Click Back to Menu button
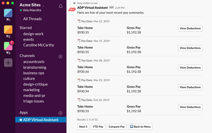Viewport: 212px width, 133px height. (140, 127)
